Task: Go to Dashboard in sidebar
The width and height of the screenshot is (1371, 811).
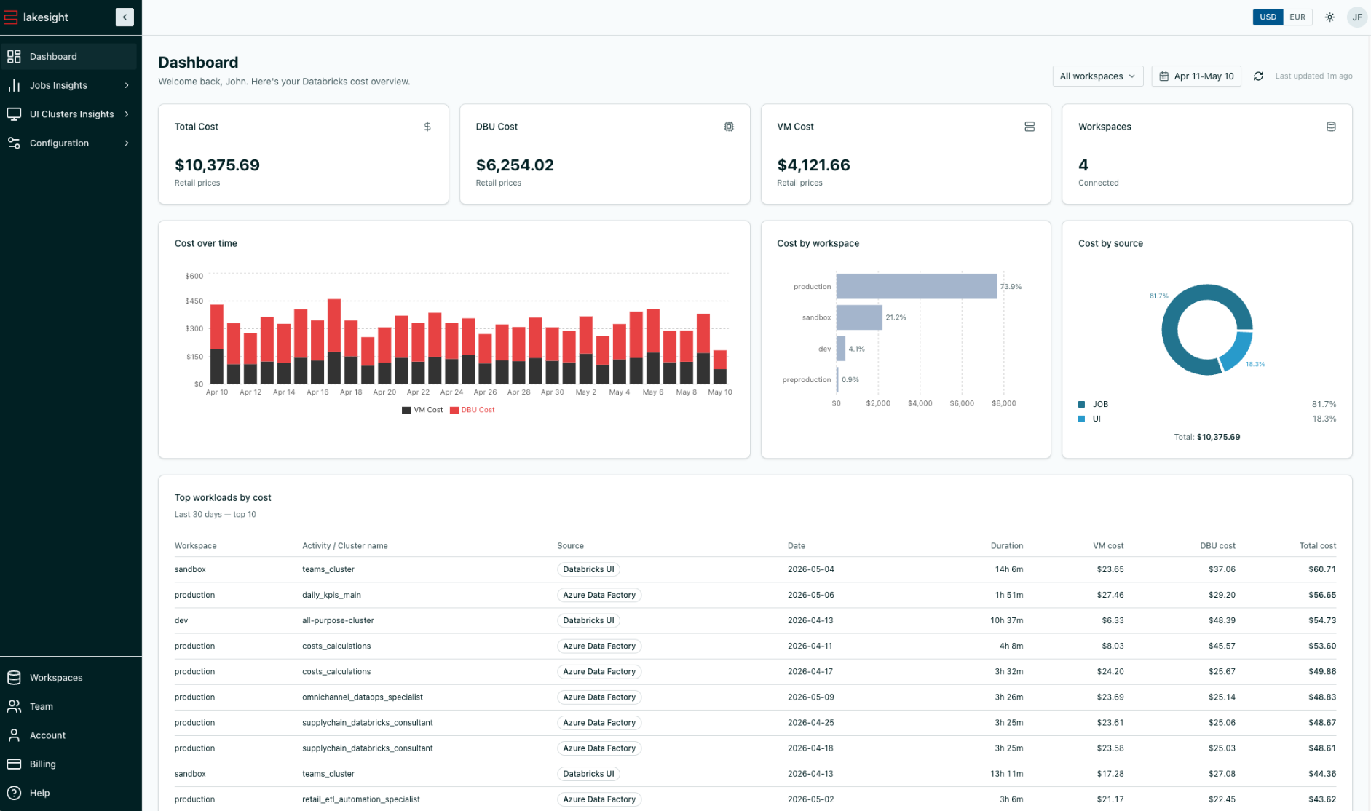Action: (x=69, y=56)
